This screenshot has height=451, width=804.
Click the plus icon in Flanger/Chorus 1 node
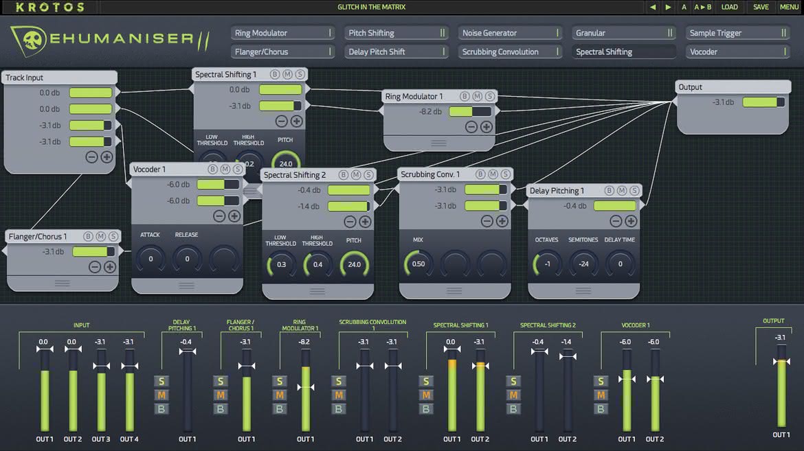(x=109, y=266)
